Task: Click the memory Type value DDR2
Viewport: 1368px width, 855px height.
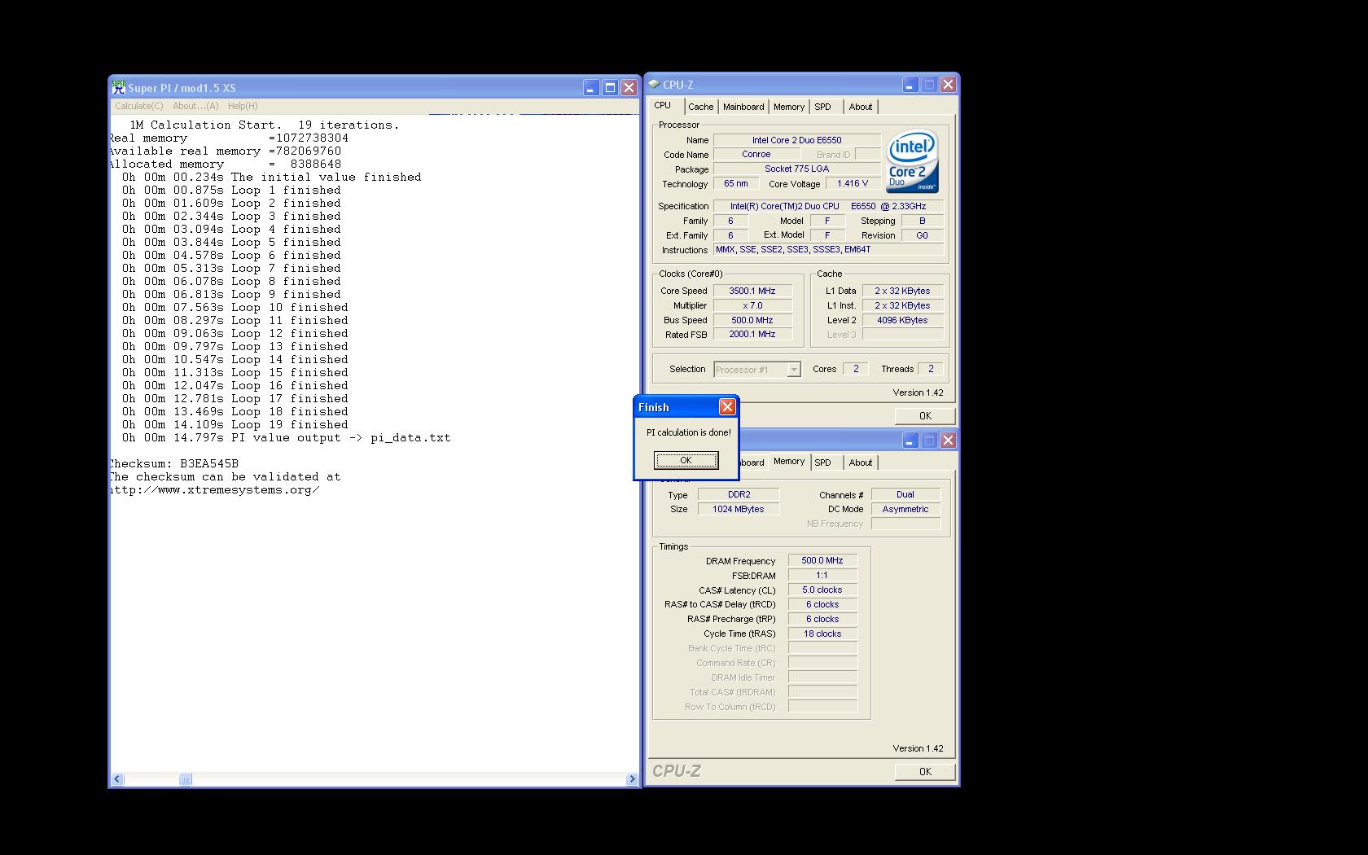Action: (x=739, y=494)
